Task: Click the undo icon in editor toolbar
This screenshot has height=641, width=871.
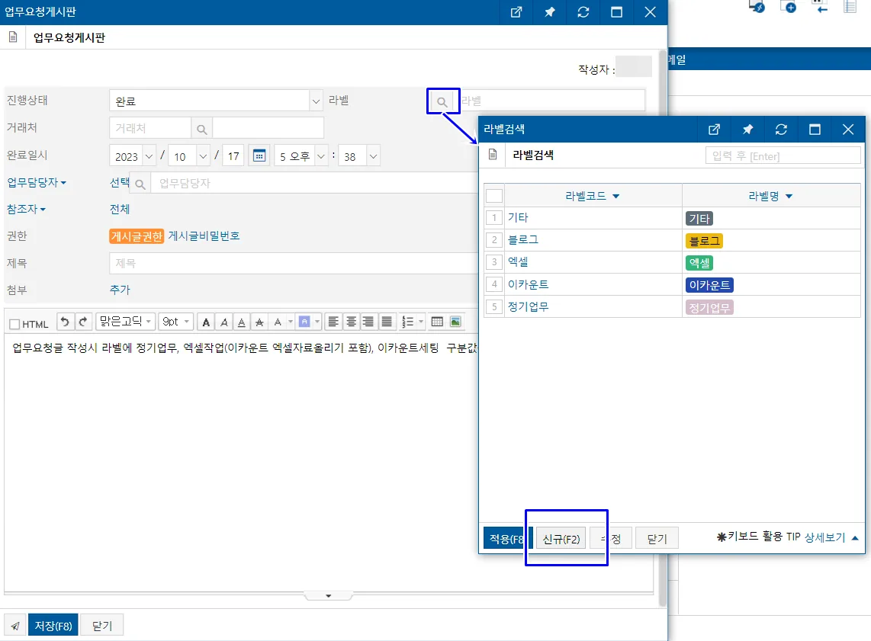Action: pos(65,322)
